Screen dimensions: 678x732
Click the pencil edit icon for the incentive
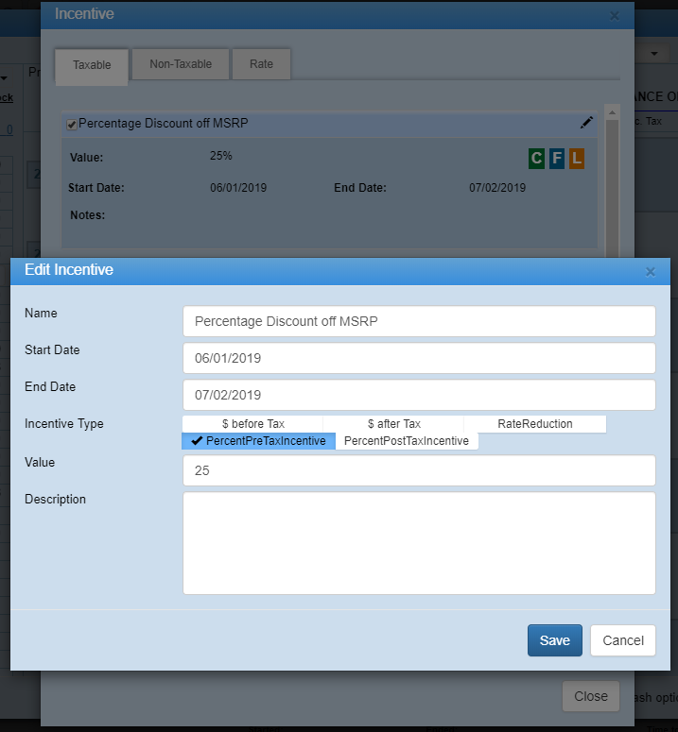click(586, 123)
